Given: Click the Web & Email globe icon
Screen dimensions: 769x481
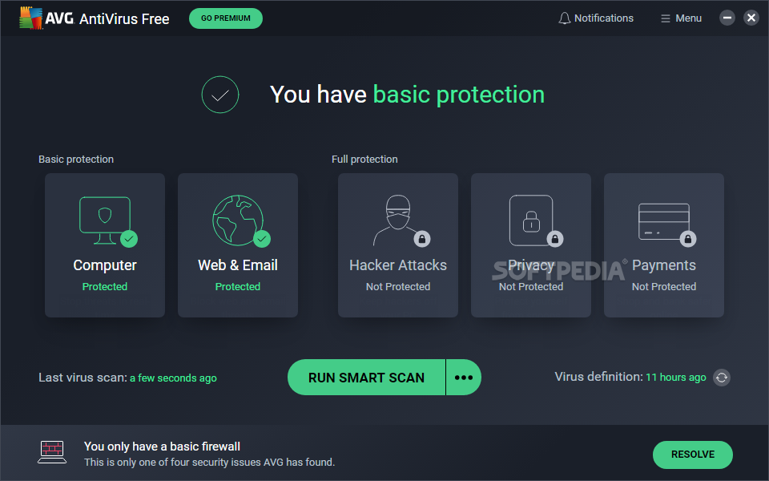Looking at the screenshot, I should coord(238,220).
